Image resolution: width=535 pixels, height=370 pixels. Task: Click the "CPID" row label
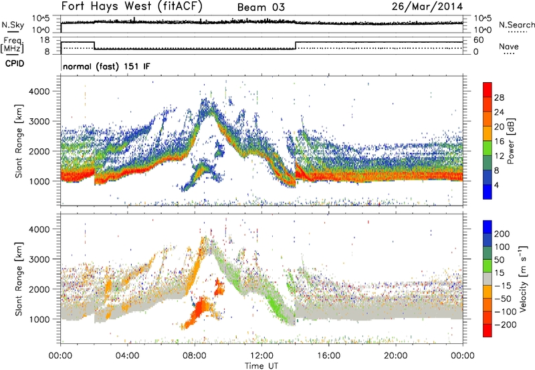coord(15,63)
